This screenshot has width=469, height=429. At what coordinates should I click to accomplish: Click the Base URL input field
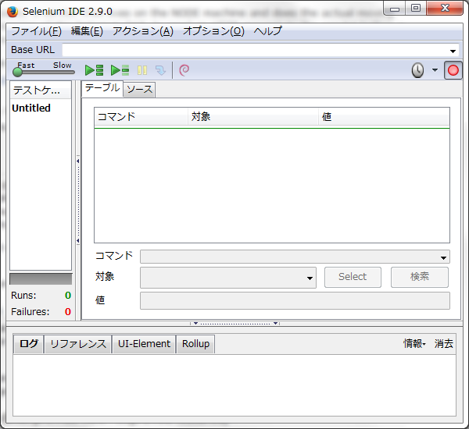coord(256,50)
